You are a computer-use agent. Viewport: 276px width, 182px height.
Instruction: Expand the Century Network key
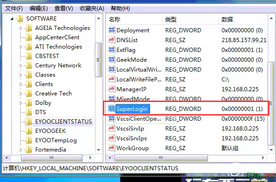pyautogui.click(x=21, y=66)
